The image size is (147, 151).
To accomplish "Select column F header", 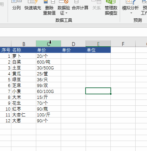I will click(123, 44).
